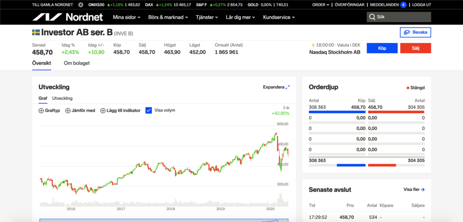
Task: Click the Högst value 463,90
Action: [172, 52]
